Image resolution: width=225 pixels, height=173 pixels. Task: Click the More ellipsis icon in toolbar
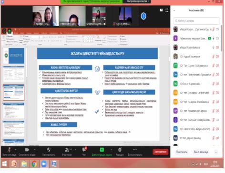(x=135, y=150)
